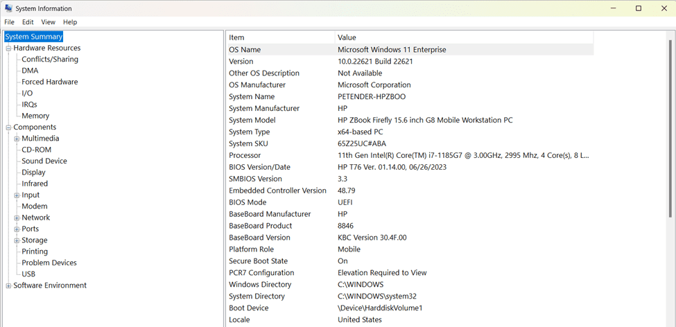Select the OS Name row
Viewport: 676px width, 327px height.
(x=410, y=50)
